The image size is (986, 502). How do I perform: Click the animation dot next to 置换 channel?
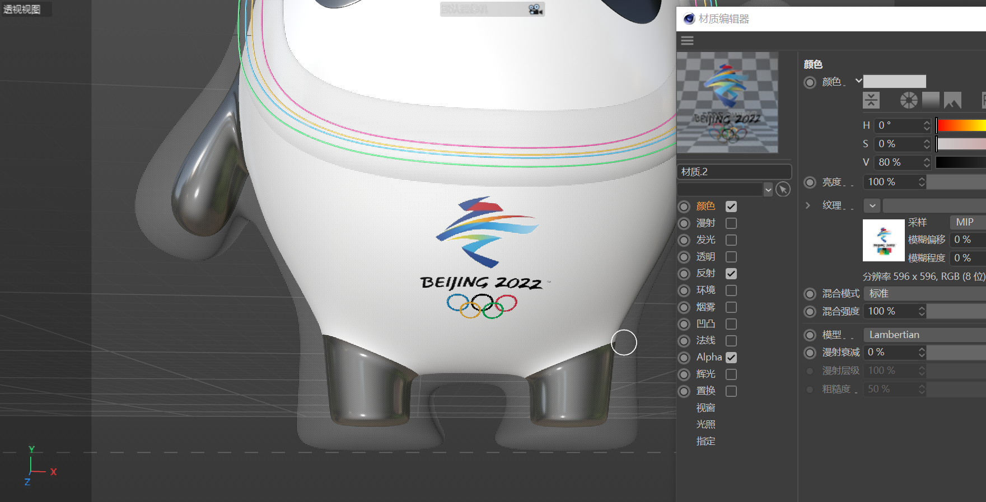pos(684,391)
